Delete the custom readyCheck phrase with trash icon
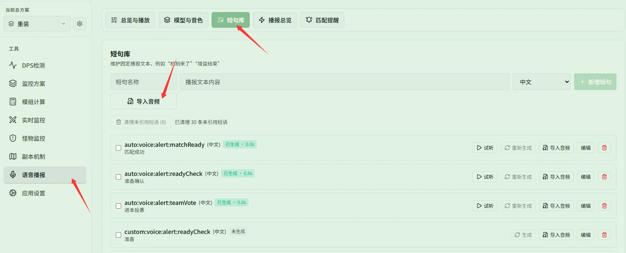Screen dimensions: 626x253 (604, 235)
